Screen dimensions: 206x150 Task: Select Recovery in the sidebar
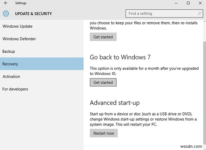point(42,64)
